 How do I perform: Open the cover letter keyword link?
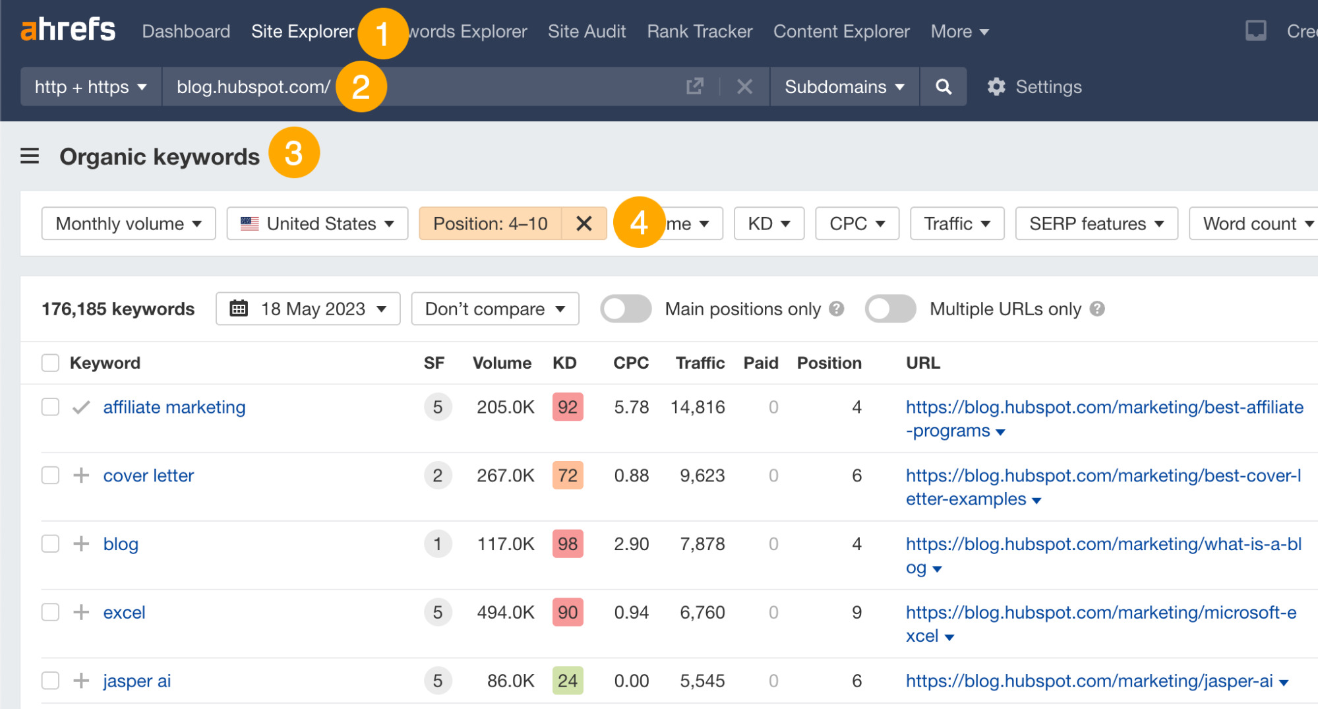(148, 475)
